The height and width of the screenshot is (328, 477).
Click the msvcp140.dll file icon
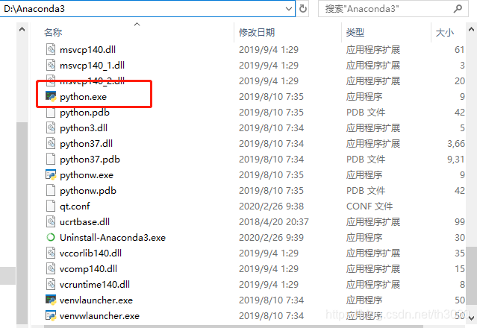[x=51, y=49]
